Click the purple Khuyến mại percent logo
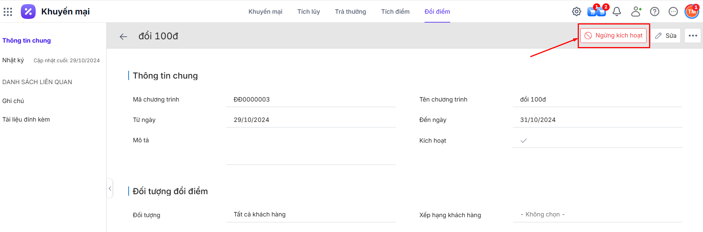Screen dimensions: 703x232 point(28,11)
